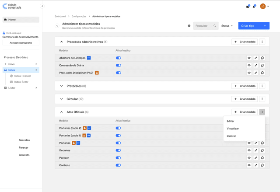
Task: Edit Proc. Adm. Disciplinar with pencil icon
Action: [x=255, y=73]
